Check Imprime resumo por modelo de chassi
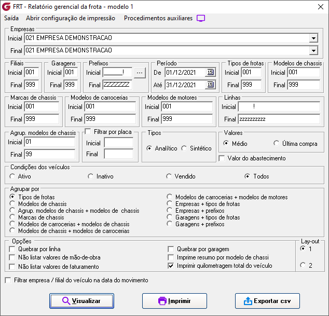Image resolution: width=329 pixels, height=316 pixels. click(x=171, y=257)
